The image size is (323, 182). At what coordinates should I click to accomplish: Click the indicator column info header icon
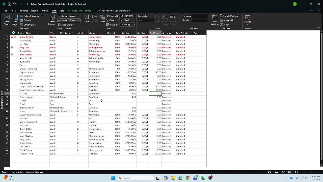tap(13, 33)
